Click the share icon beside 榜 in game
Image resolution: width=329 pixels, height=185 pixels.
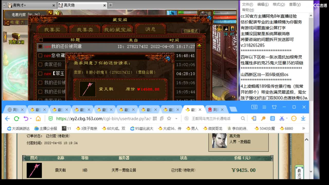click(x=7, y=23)
